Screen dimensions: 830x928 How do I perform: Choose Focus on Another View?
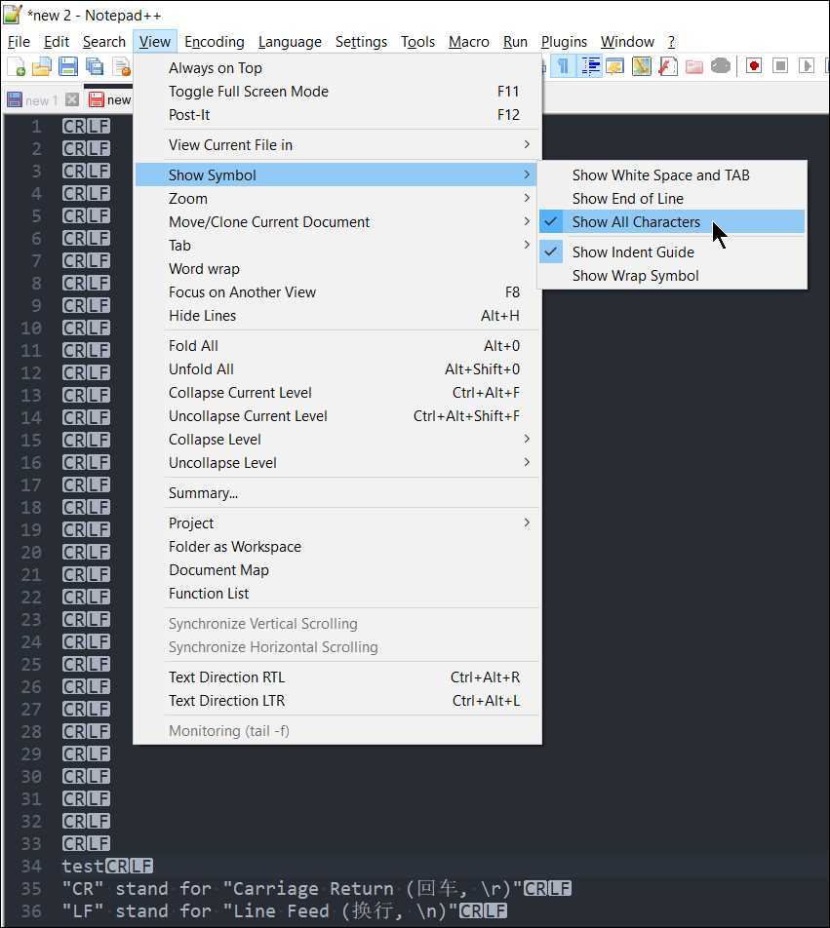[x=337, y=292]
